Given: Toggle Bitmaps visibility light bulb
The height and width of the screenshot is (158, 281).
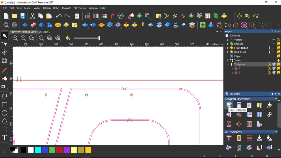Looking at the screenshot, I should [x=278, y=44].
